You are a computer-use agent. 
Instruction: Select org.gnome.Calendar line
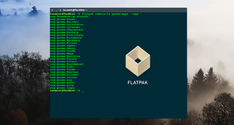pyautogui.click(x=65, y=27)
